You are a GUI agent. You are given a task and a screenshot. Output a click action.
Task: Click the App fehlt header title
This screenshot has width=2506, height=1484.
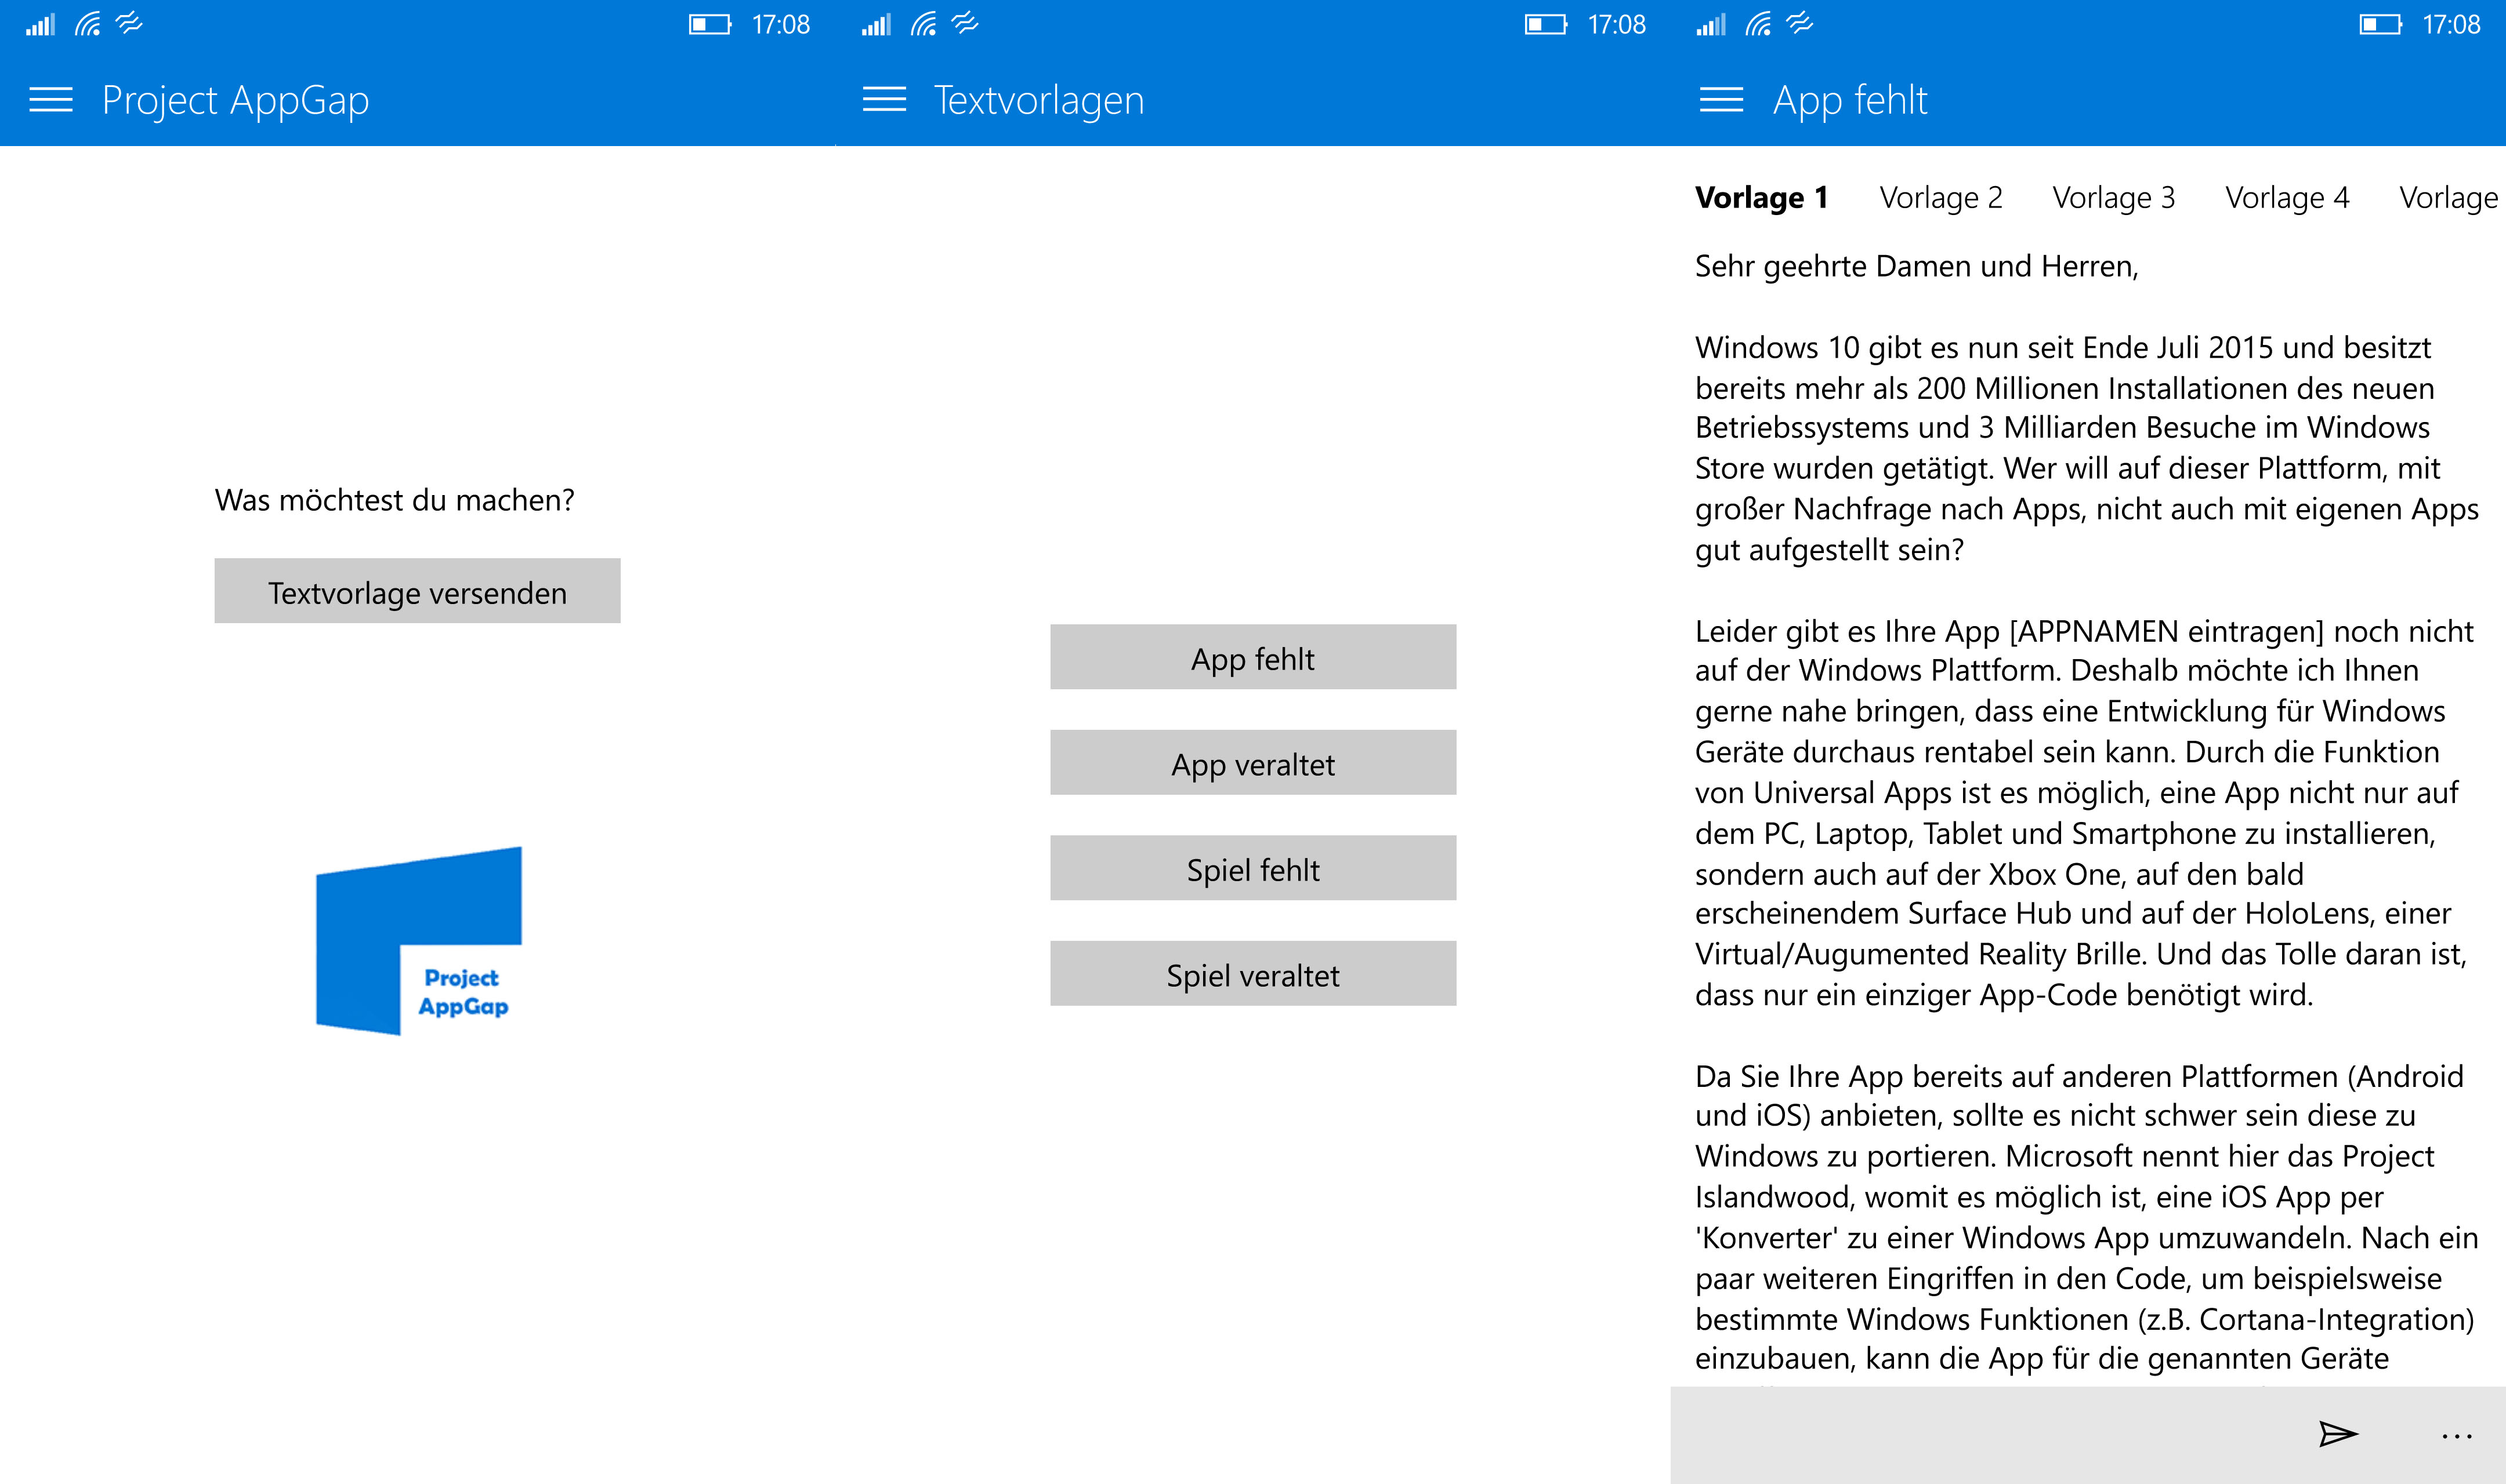(1850, 100)
